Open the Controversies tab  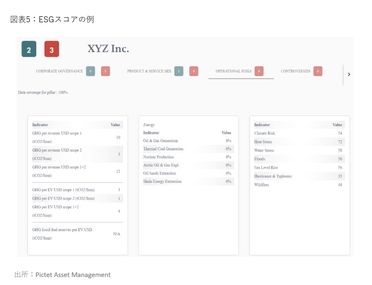(295, 71)
